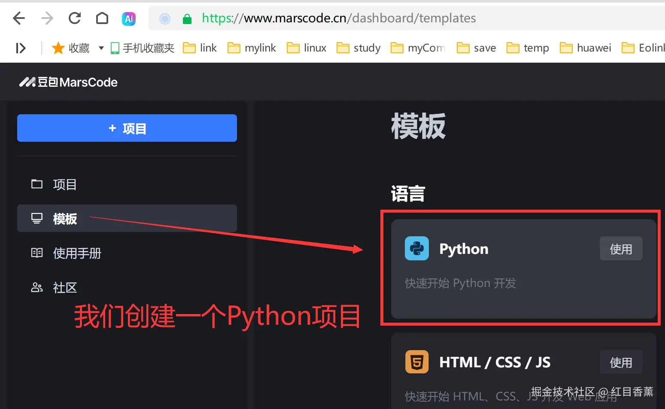The width and height of the screenshot is (665, 409).
Task: Reload the page with the refresh icon
Action: pyautogui.click(x=75, y=18)
